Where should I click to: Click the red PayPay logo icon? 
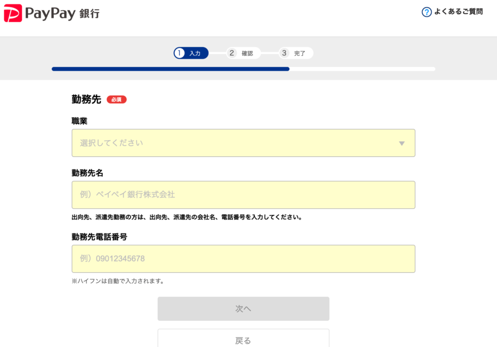click(13, 13)
